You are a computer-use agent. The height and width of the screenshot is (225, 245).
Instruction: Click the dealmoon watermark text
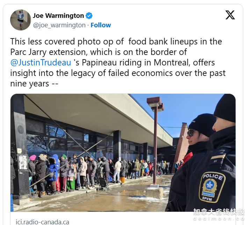click(x=219, y=218)
